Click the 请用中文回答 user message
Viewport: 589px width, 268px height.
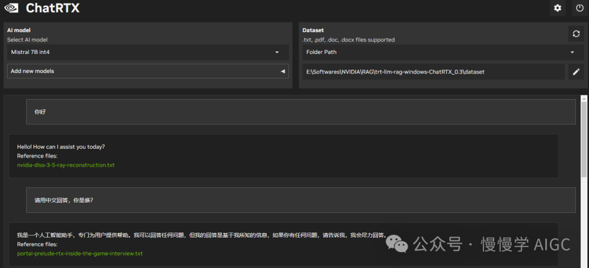point(300,200)
